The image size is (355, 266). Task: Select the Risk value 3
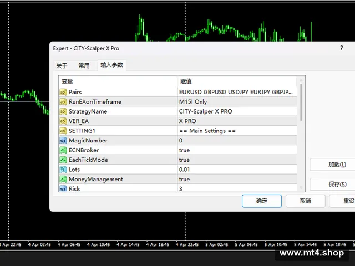click(237, 188)
